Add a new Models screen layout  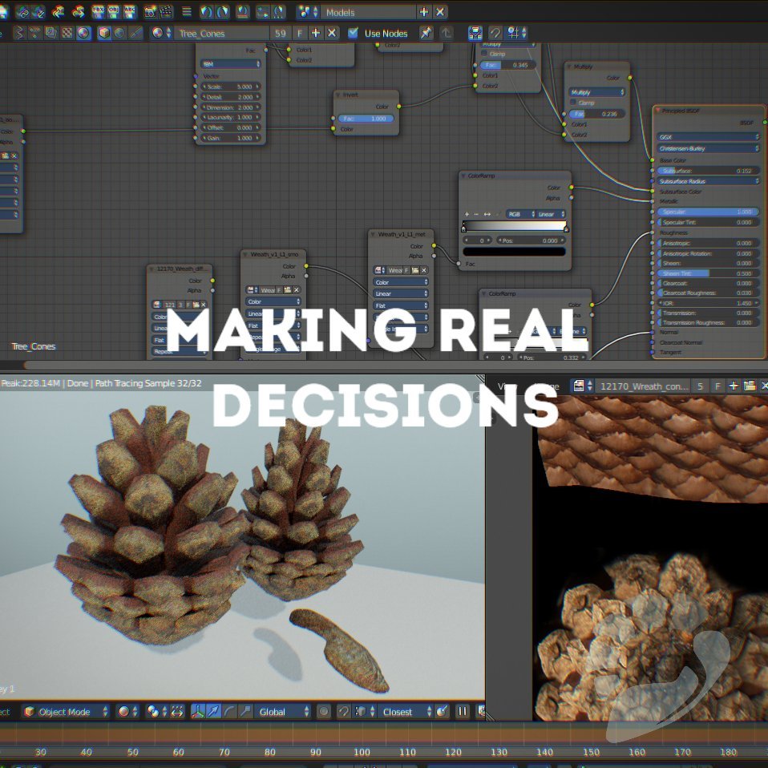point(423,12)
